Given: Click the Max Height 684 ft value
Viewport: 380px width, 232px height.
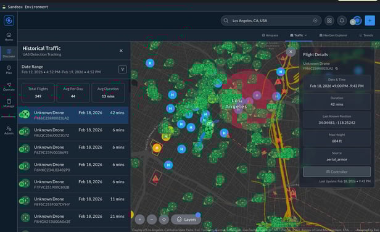Looking at the screenshot, I should pyautogui.click(x=337, y=141).
